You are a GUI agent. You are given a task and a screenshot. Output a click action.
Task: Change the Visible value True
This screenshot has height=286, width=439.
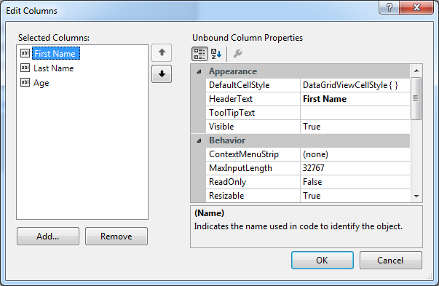coord(355,127)
